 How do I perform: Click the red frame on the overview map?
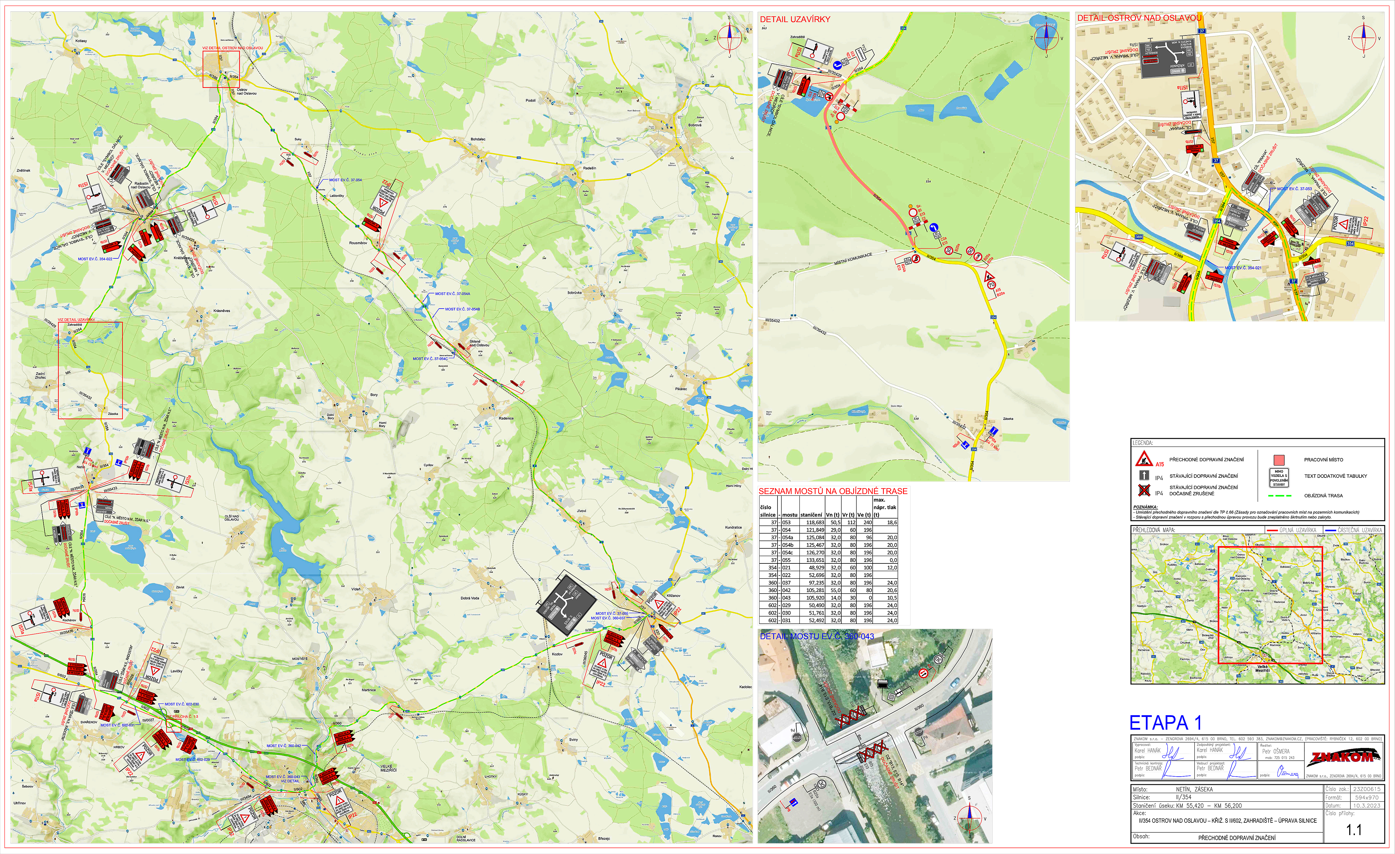tap(1270, 605)
